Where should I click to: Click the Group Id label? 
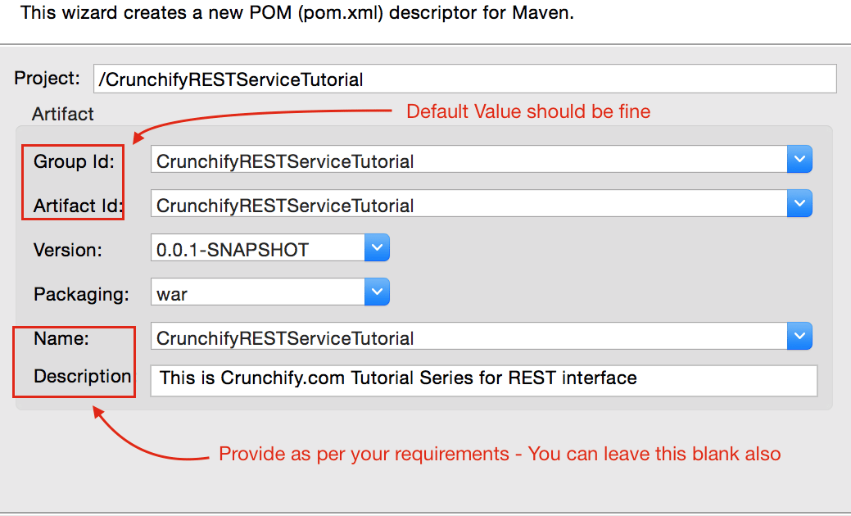click(x=74, y=161)
